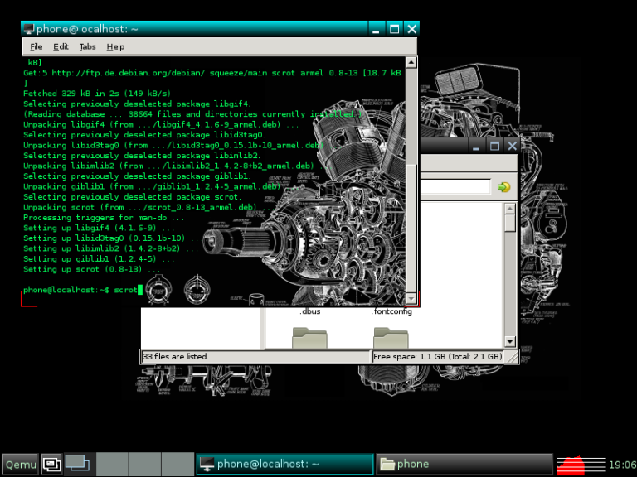Minimize the phone@localhost terminal window
637x477 pixels.
tap(377, 29)
